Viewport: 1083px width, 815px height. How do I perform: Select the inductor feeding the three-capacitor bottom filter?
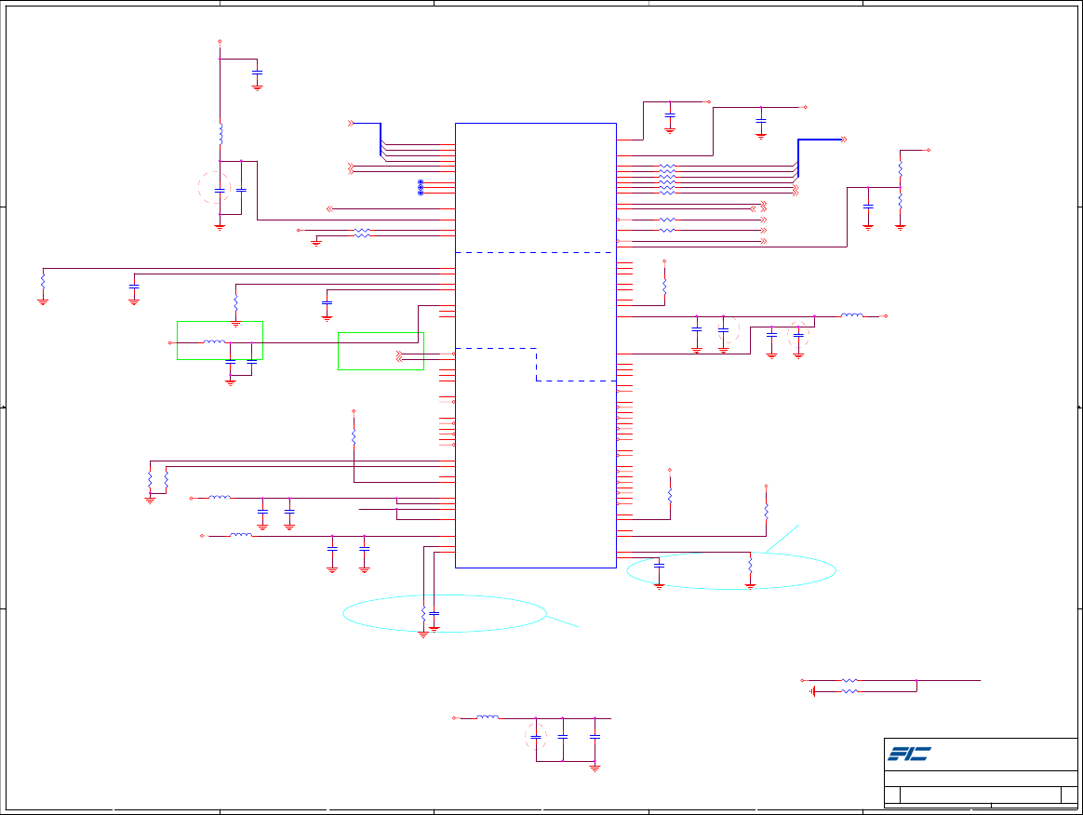488,717
